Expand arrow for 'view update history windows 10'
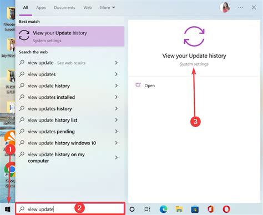Viewport: 263px width, 215px height. coord(117,143)
